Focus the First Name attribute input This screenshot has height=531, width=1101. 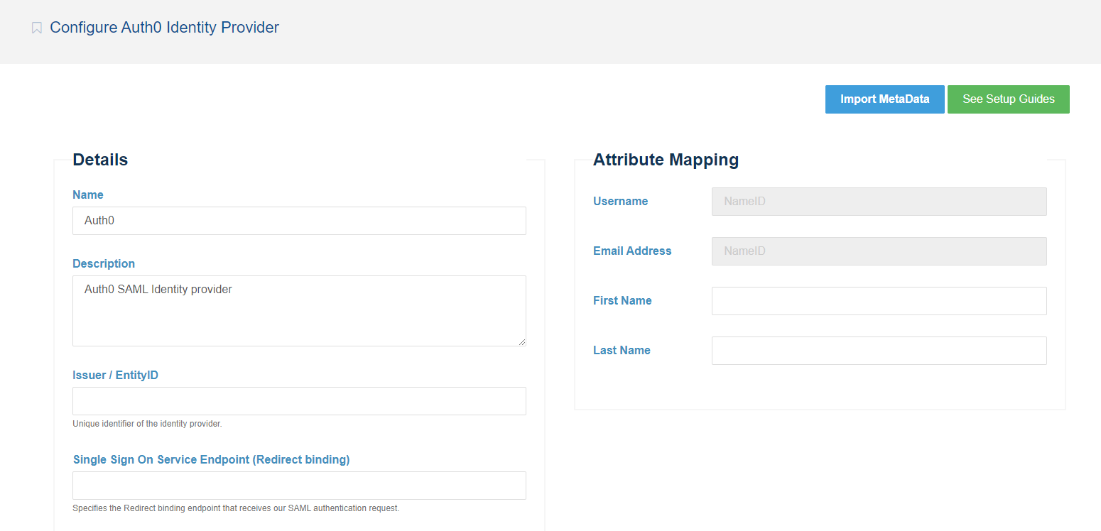tap(879, 301)
